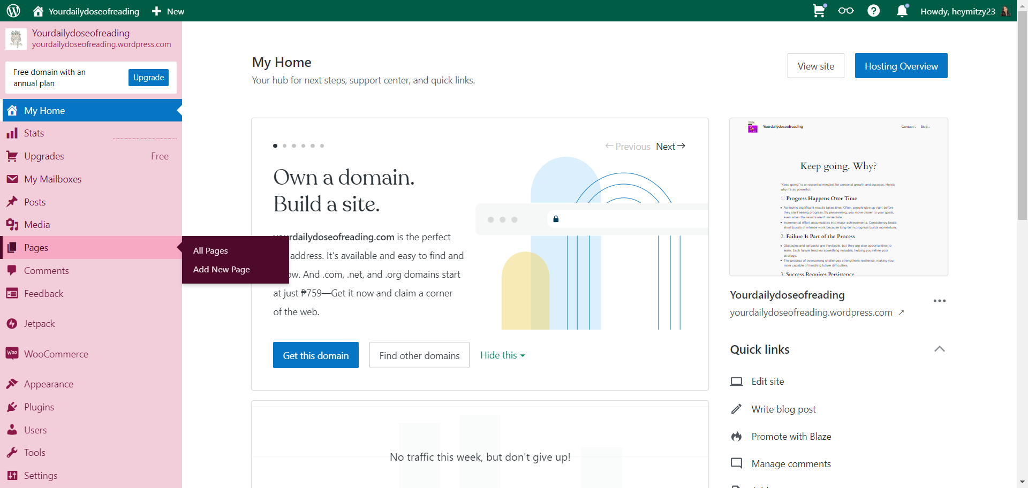Click the Posts pushpin icon

click(12, 202)
